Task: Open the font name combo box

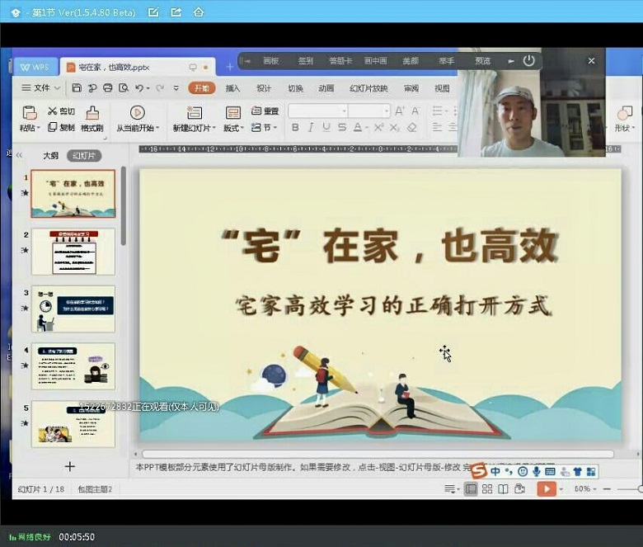Action: pyautogui.click(x=317, y=111)
